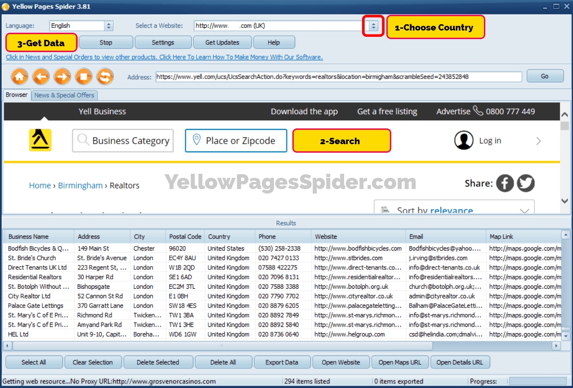Stop page loading with orange square icon
Image resolution: width=573 pixels, height=388 pixels.
click(x=84, y=76)
